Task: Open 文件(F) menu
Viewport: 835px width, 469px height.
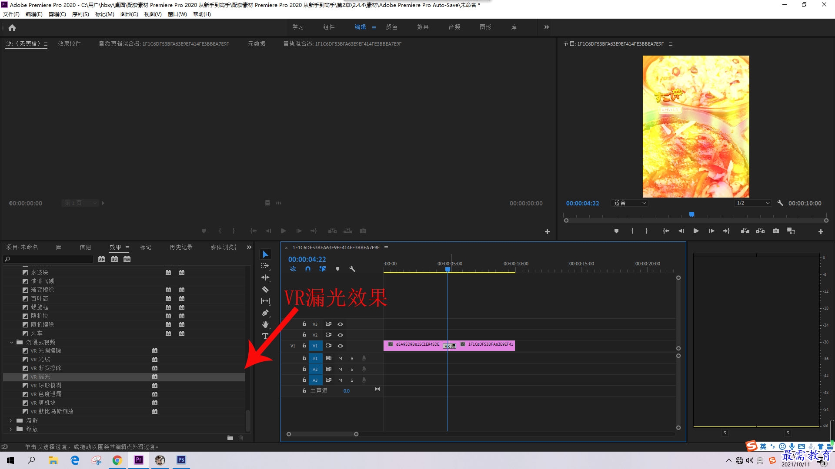Action: pyautogui.click(x=11, y=14)
